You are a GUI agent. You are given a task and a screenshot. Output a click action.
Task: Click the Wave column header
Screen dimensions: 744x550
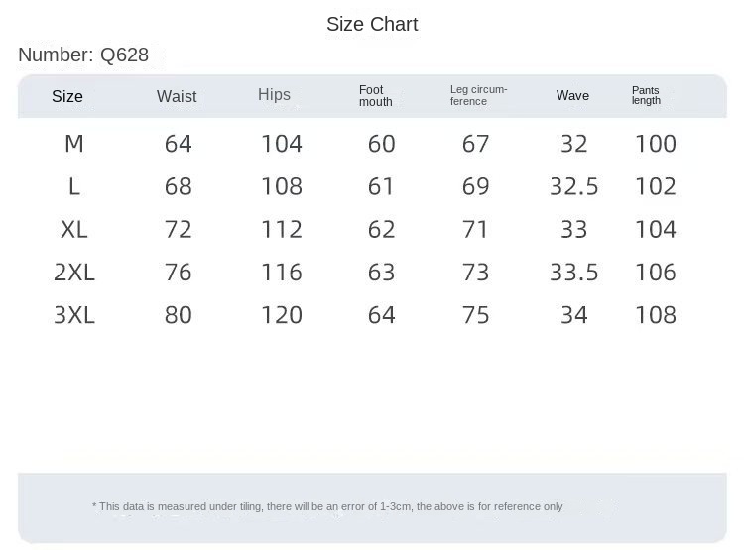(572, 96)
